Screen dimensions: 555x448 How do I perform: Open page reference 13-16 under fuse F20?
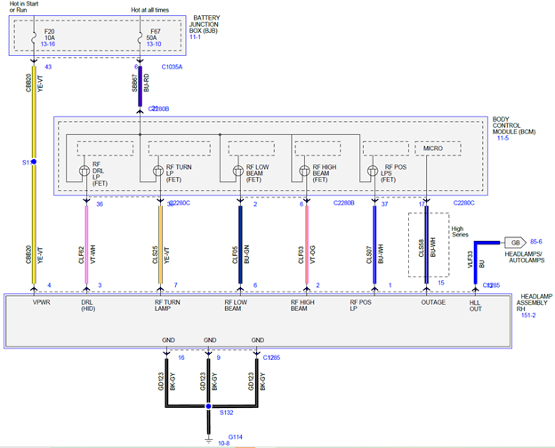coord(47,44)
